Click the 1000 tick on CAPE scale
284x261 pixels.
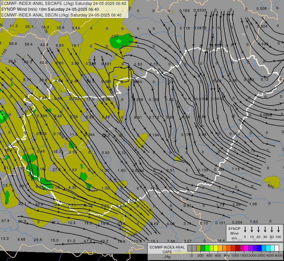(235, 255)
